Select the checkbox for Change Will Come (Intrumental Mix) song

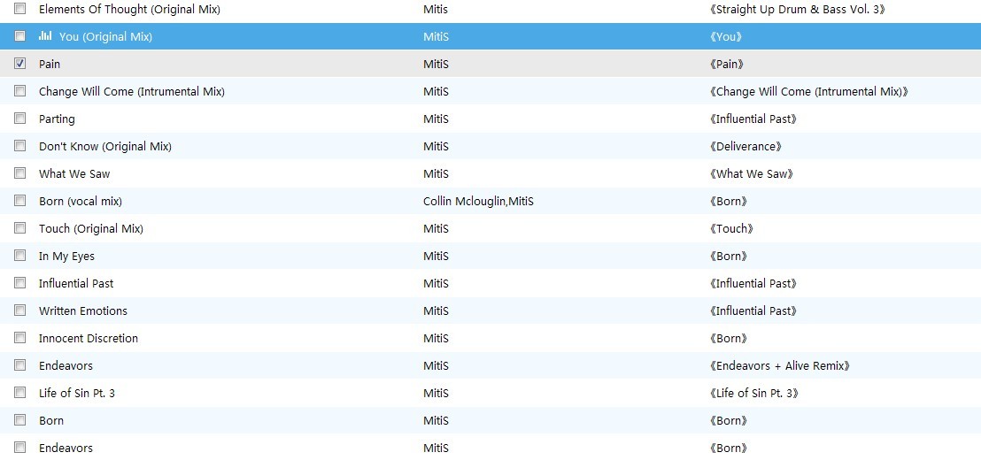tap(20, 91)
